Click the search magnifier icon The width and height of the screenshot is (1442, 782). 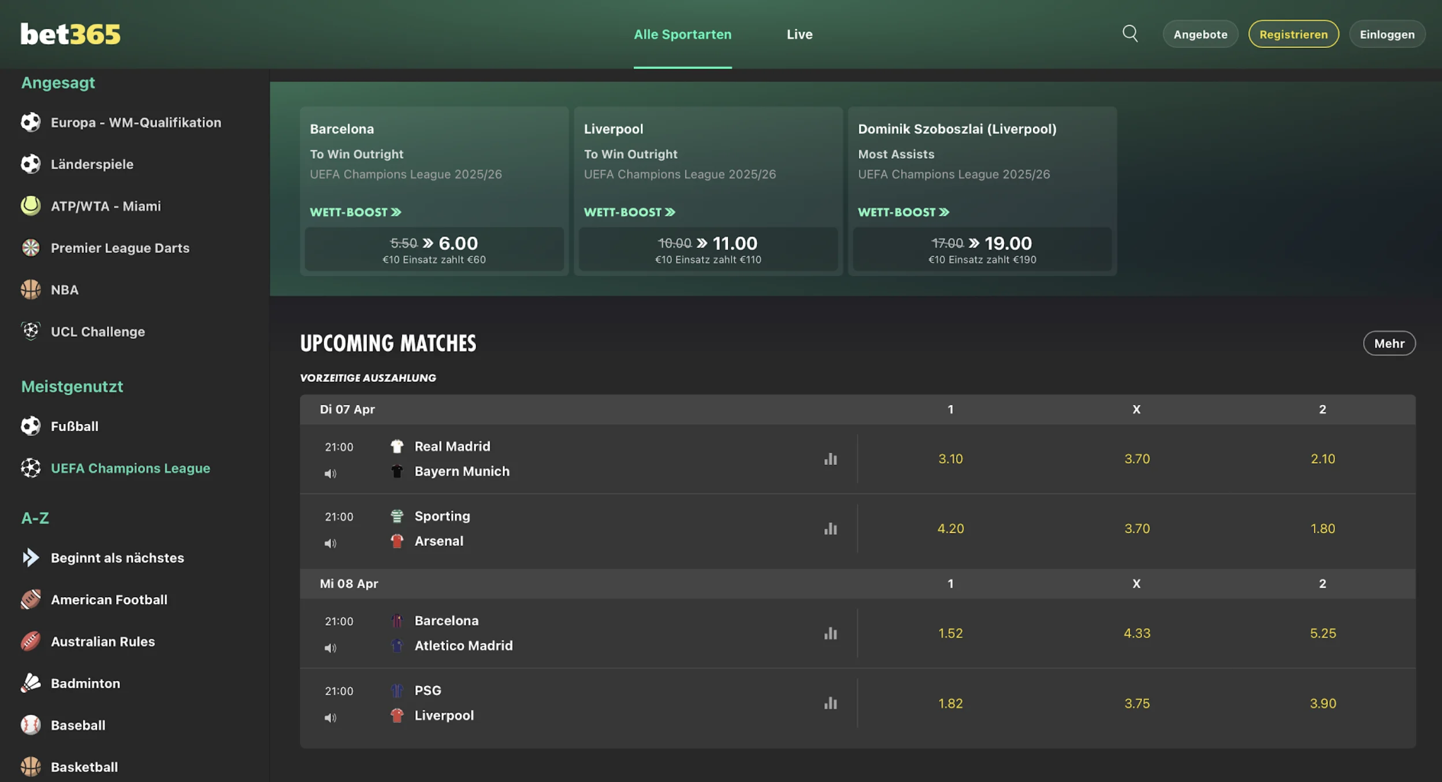coord(1130,34)
